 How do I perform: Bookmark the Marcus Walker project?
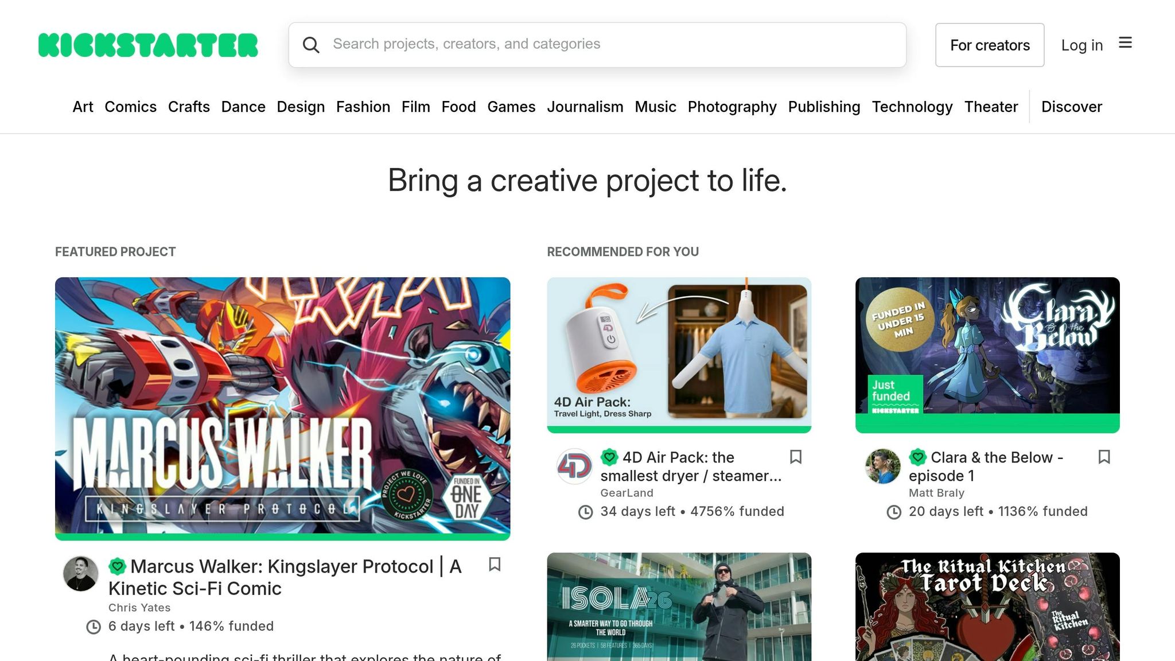click(495, 565)
